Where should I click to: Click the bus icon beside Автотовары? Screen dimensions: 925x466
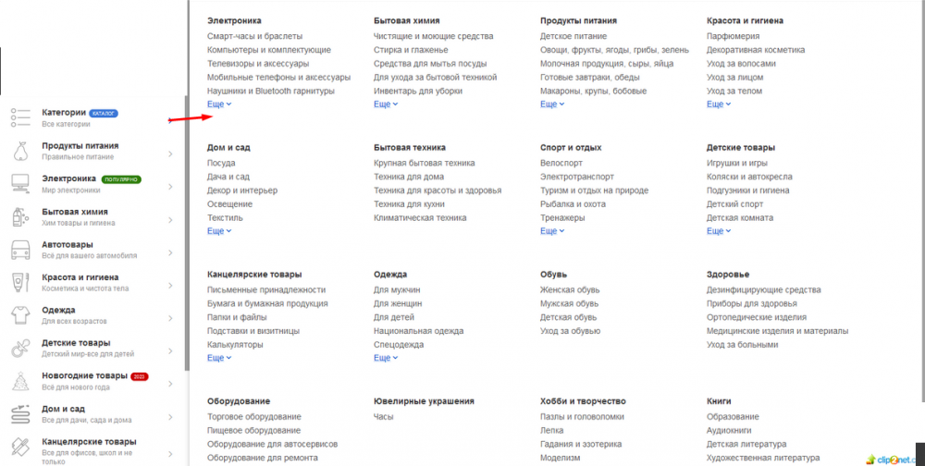point(20,250)
